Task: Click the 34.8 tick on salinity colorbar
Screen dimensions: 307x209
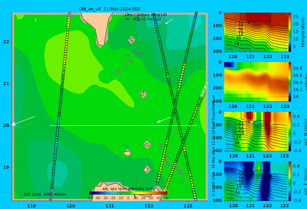Action: (x=297, y=69)
